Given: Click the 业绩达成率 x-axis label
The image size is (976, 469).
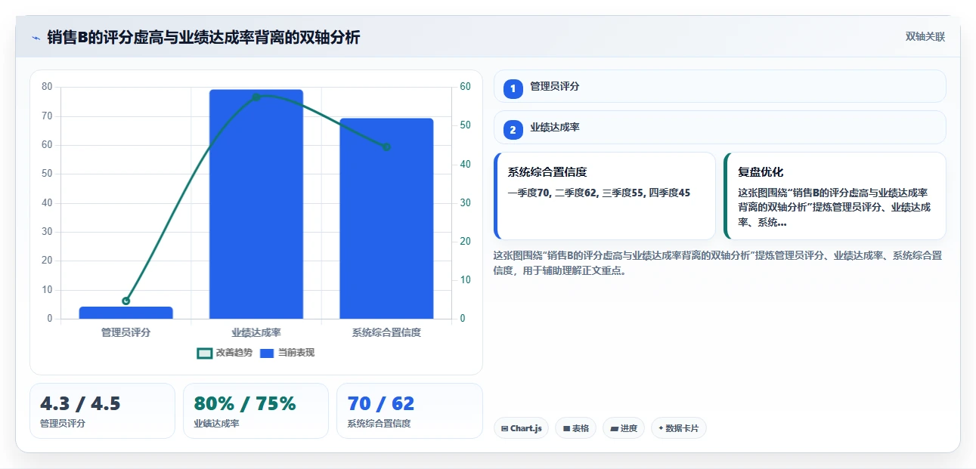Looking at the screenshot, I should tap(256, 332).
